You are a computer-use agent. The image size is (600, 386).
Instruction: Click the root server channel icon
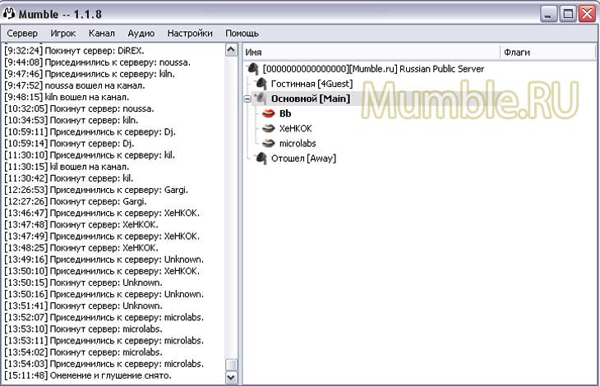(254, 69)
